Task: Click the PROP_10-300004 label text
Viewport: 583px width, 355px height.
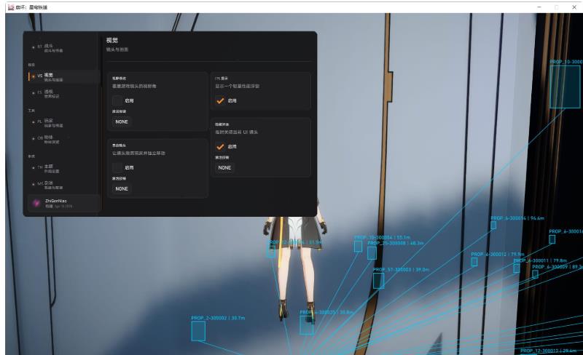Action: pyautogui.click(x=382, y=237)
